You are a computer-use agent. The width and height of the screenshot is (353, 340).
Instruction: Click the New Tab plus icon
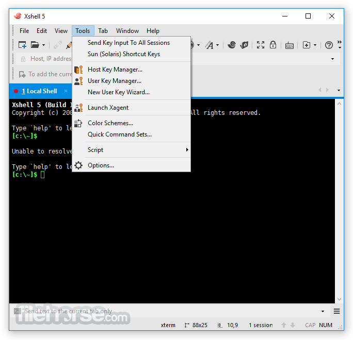307,45
